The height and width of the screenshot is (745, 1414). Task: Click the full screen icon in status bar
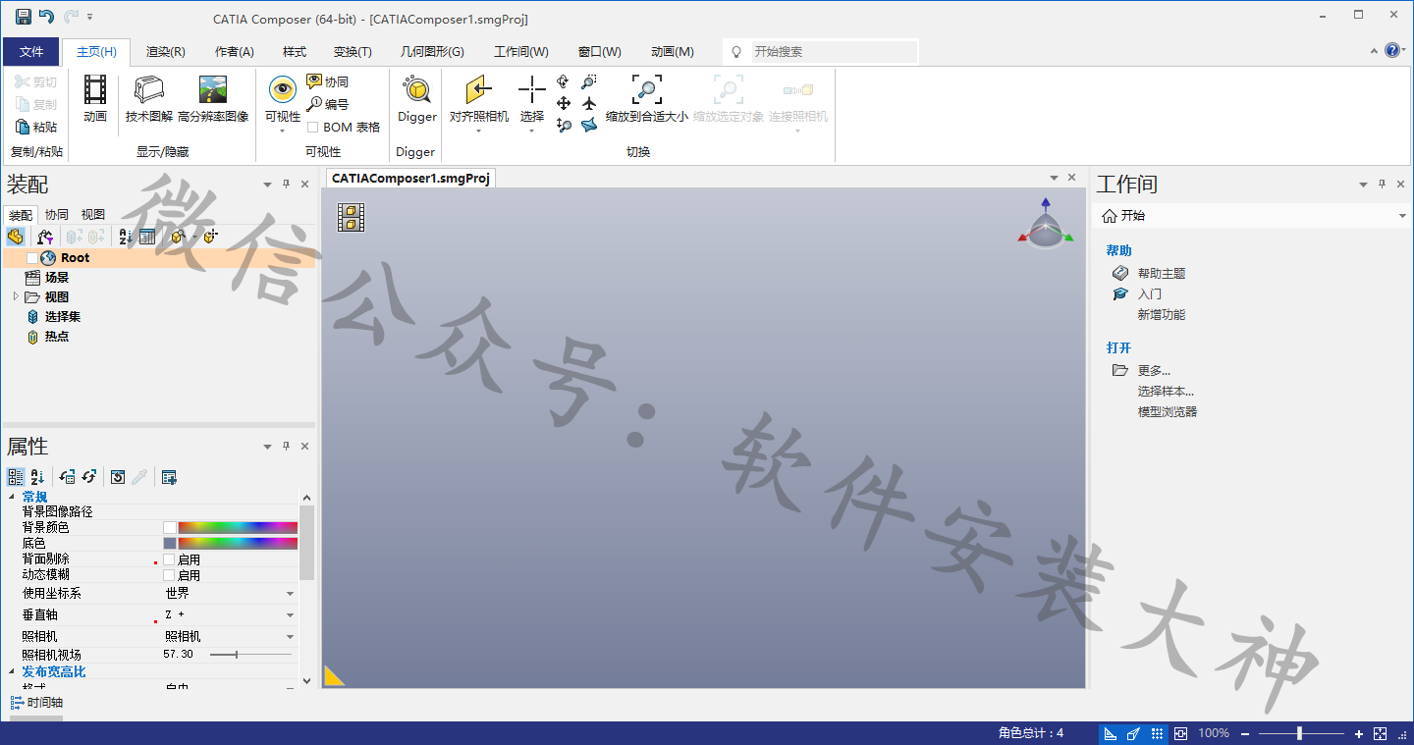pyautogui.click(x=1380, y=733)
